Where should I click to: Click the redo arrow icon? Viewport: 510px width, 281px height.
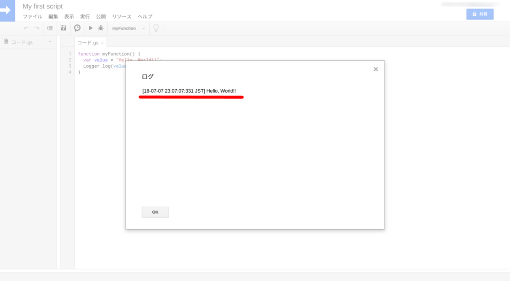[x=37, y=28]
